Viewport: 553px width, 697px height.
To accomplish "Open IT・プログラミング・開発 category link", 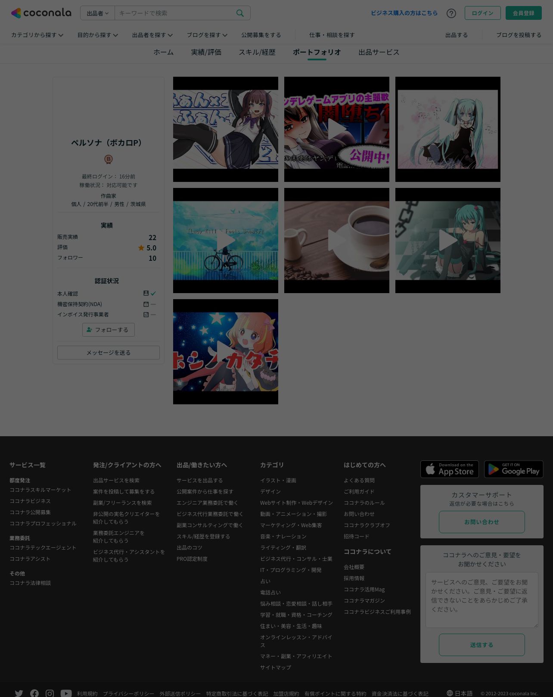I will click(291, 570).
